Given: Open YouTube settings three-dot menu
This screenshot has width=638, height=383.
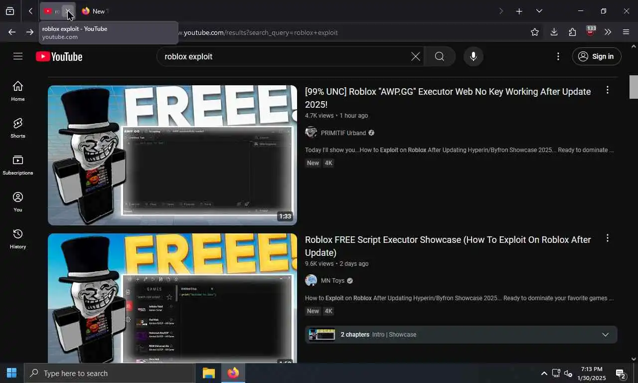Looking at the screenshot, I should click(558, 56).
